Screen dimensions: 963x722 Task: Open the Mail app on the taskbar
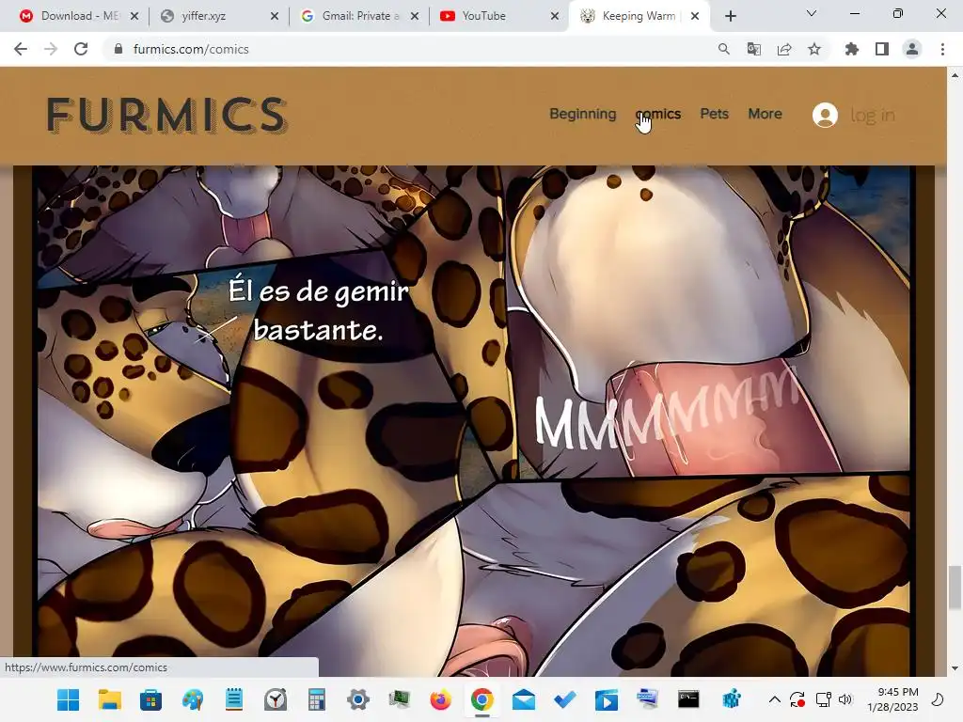pos(523,699)
